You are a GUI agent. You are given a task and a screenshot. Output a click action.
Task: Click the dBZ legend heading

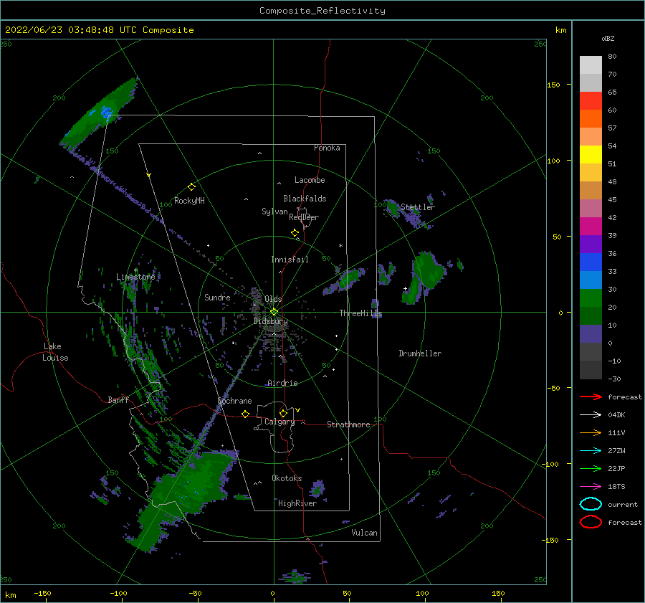608,38
